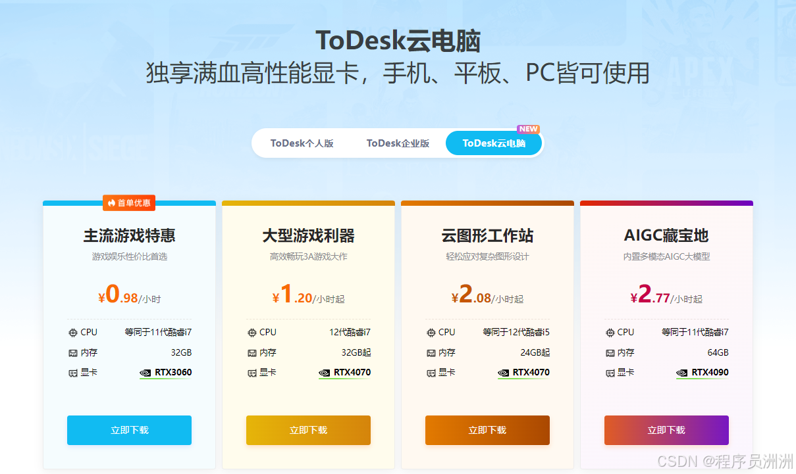Click the Nvidia logo beside RTX4090
Screen dimensions: 796x474
[x=682, y=373]
